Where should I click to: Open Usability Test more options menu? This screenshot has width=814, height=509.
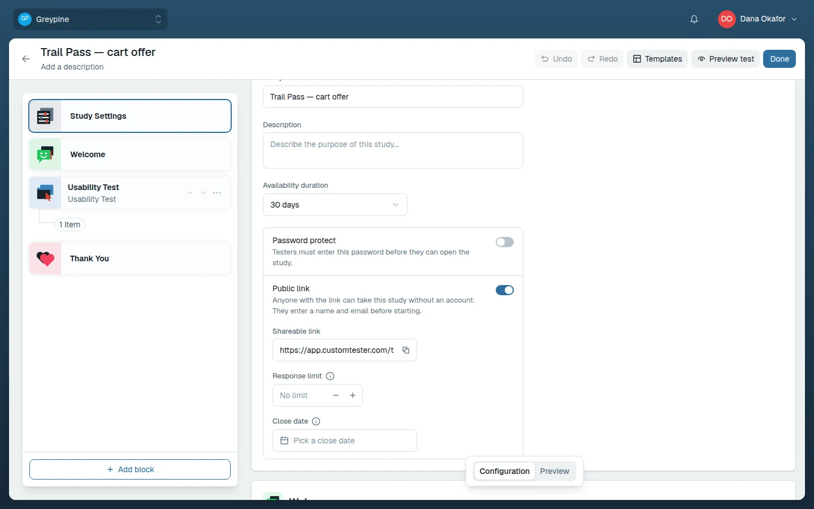(217, 193)
